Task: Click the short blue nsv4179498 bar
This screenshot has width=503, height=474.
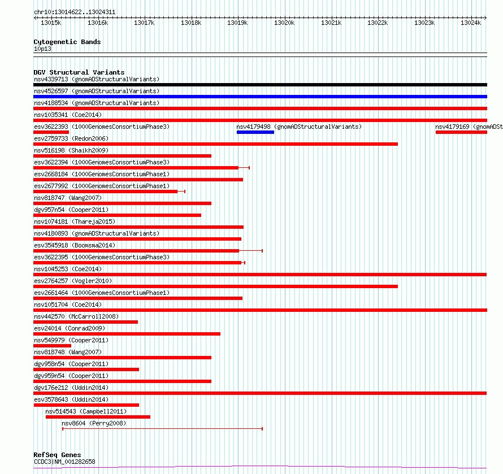Action: click(x=255, y=132)
